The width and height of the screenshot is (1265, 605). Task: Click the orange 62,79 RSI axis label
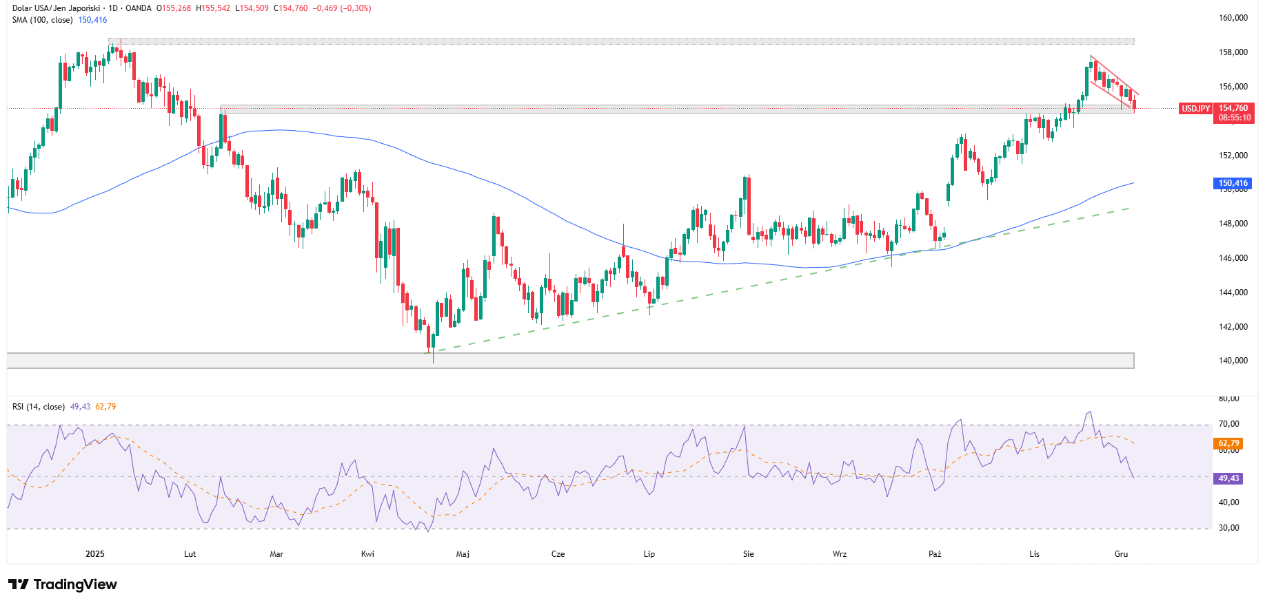coord(1228,443)
